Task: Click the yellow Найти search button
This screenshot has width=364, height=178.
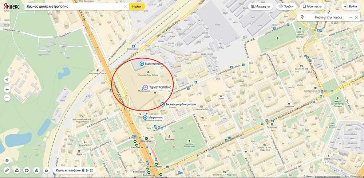Action: [x=137, y=7]
